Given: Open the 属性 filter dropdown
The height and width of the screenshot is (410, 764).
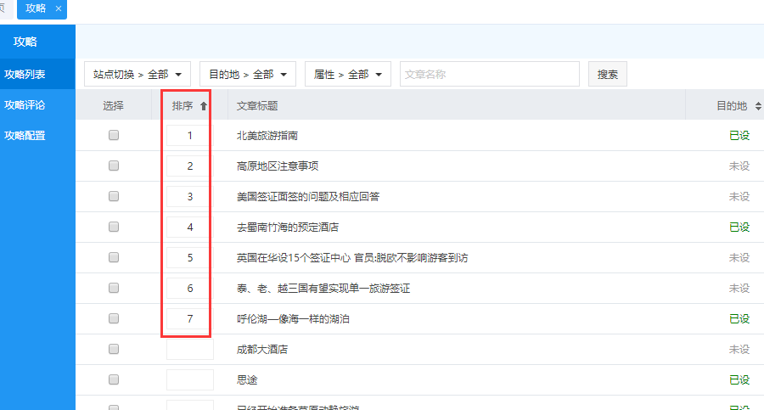Looking at the screenshot, I should [347, 75].
